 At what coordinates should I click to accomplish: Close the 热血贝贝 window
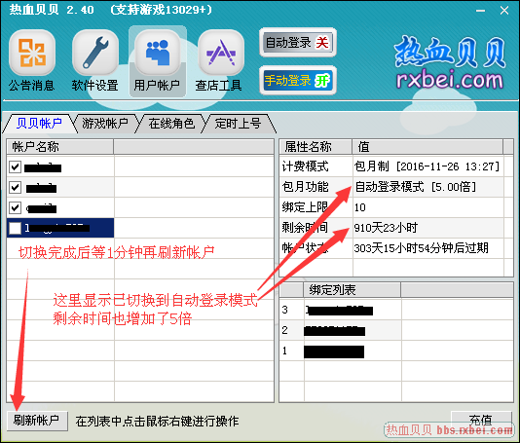(504, 11)
